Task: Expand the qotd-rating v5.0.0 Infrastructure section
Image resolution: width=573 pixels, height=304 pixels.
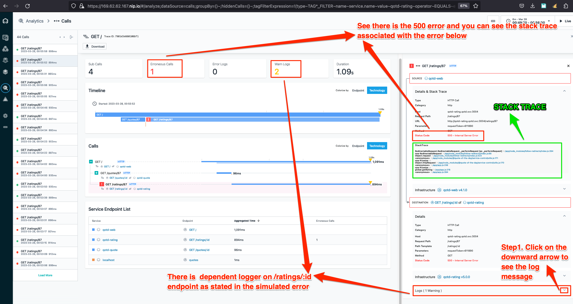Action: [x=564, y=276]
